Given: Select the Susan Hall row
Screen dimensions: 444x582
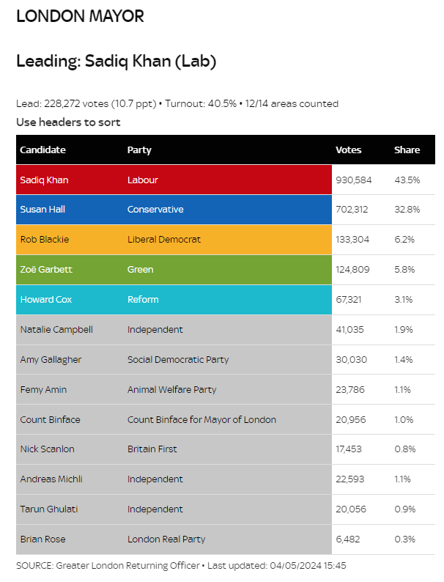Looking at the screenshot, I should coord(226,210).
